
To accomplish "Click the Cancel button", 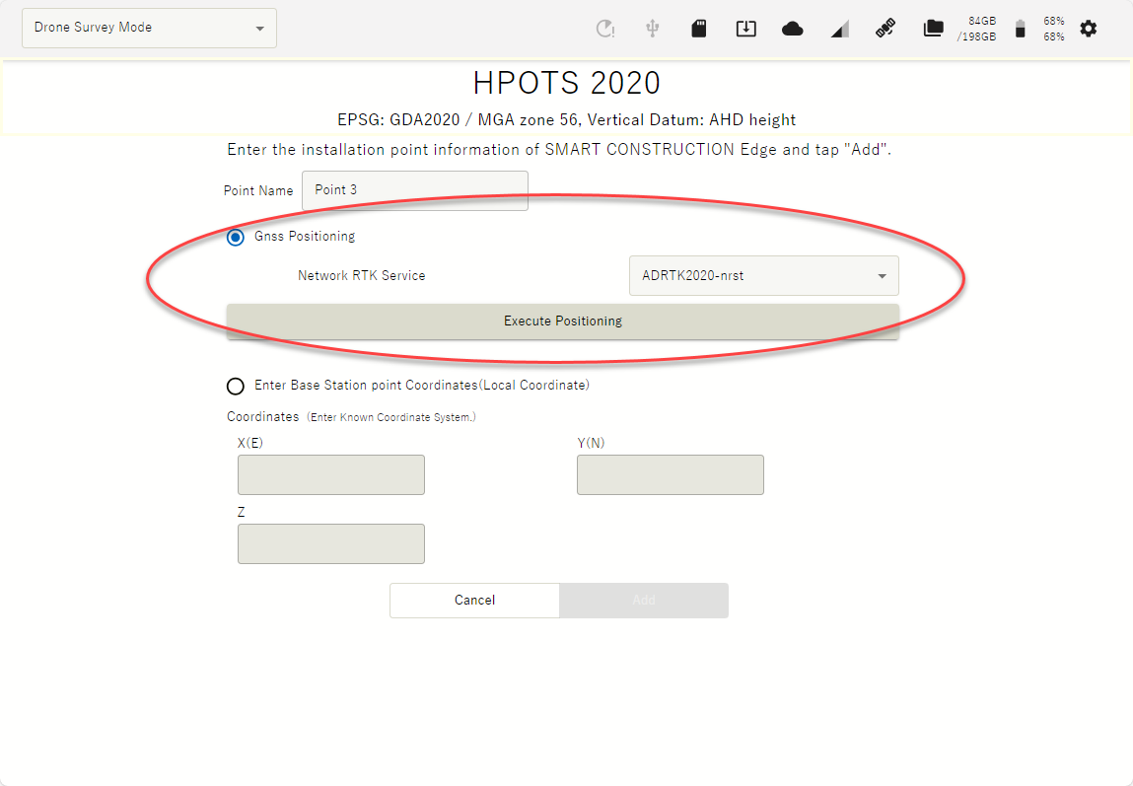I will coord(474,601).
